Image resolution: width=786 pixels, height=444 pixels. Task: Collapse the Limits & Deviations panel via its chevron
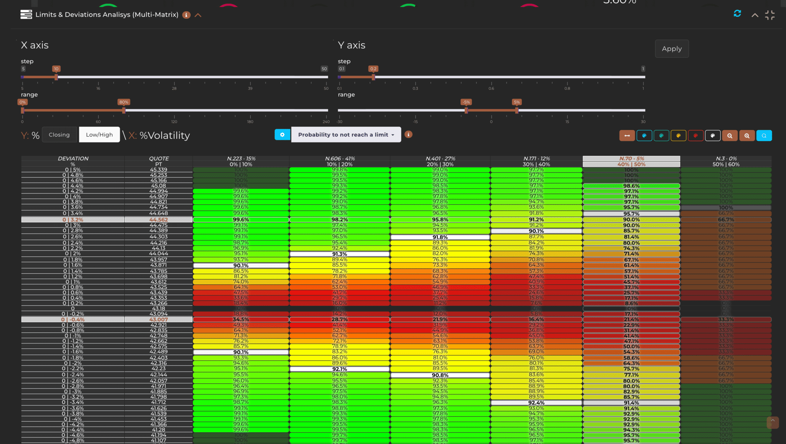pos(198,15)
